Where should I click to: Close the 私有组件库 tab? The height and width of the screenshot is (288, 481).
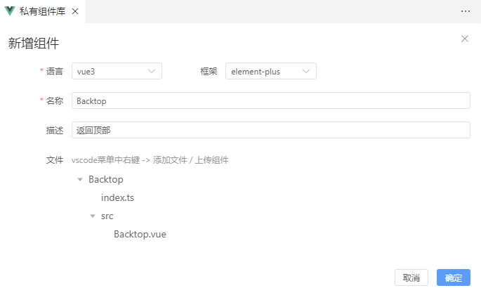pos(75,11)
